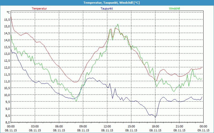Click the blue dew point minimum near 18:00
Screen dimensions: 214x133
click(x=155, y=117)
